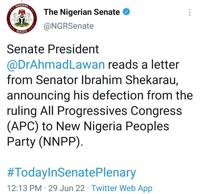Click the display name The Nigerian Senate
Screen dimensions: 201x194
click(x=82, y=12)
